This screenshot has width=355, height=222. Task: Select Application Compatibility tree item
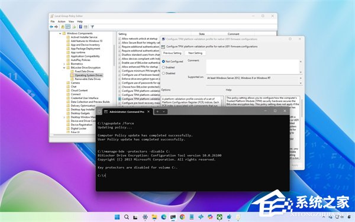pos(85,56)
